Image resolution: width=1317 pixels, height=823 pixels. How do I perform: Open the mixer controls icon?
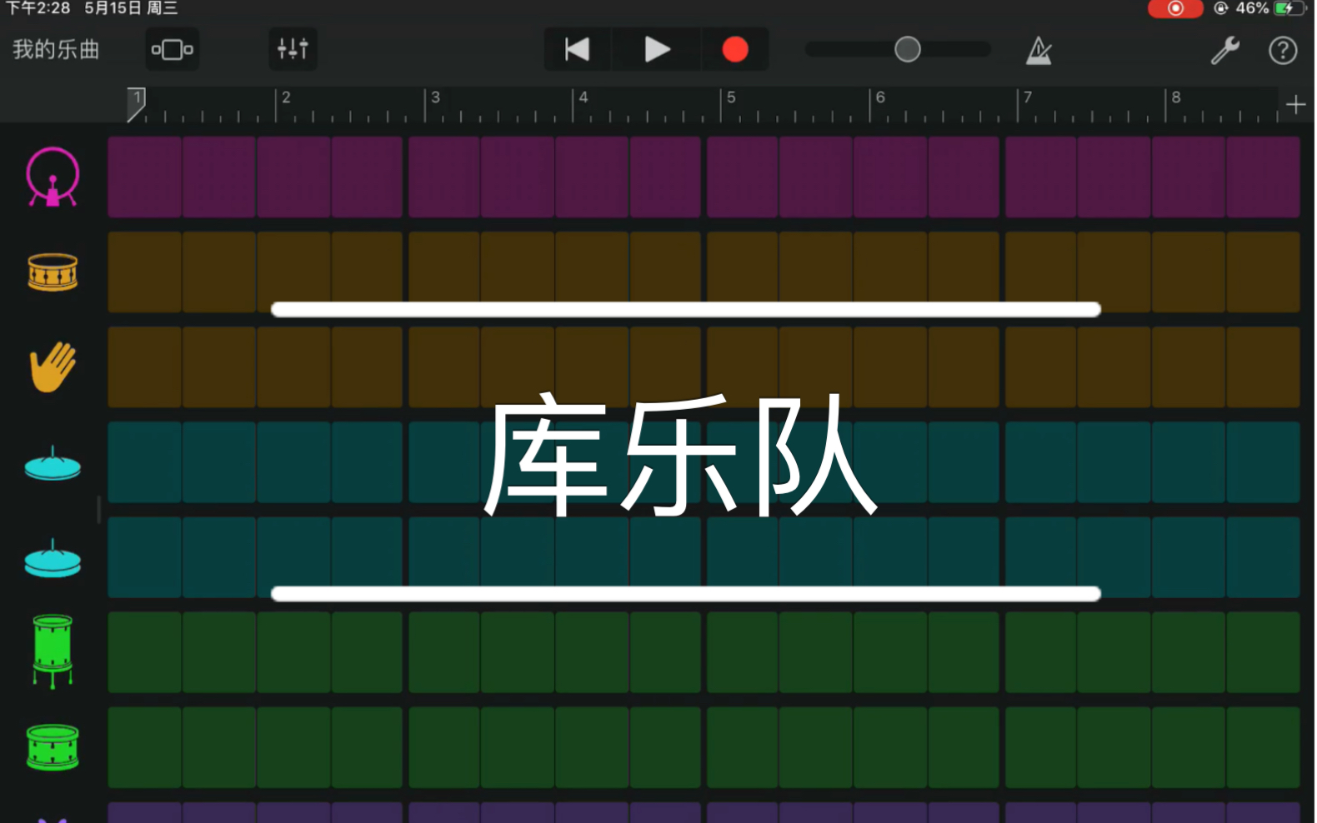pyautogui.click(x=293, y=49)
